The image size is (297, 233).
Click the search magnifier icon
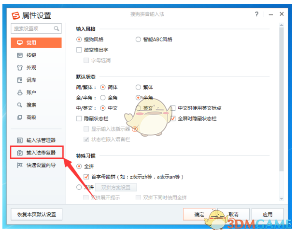click(57, 28)
